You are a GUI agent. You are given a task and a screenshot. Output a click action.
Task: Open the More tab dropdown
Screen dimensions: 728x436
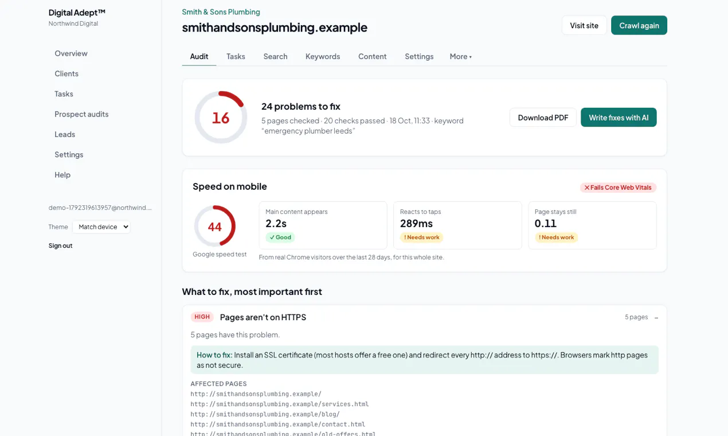click(460, 56)
